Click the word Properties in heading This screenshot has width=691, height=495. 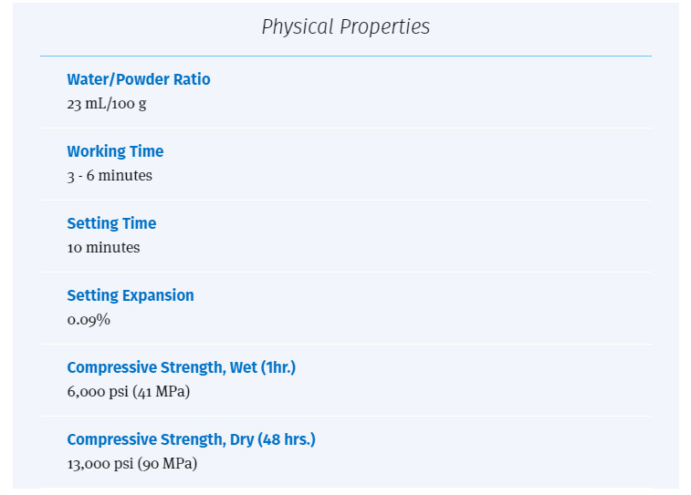point(384,27)
